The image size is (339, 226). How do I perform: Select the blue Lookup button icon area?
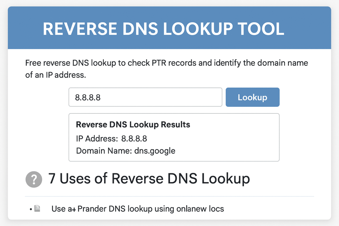pos(253,97)
